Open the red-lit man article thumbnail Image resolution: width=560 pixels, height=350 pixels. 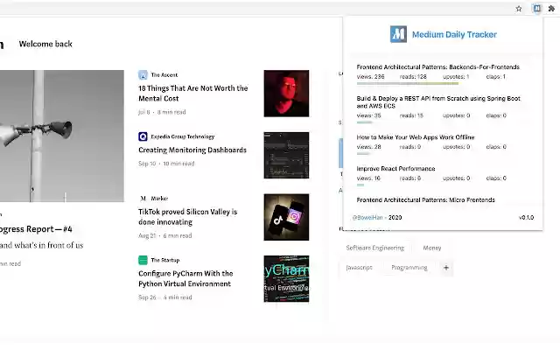tap(286, 94)
